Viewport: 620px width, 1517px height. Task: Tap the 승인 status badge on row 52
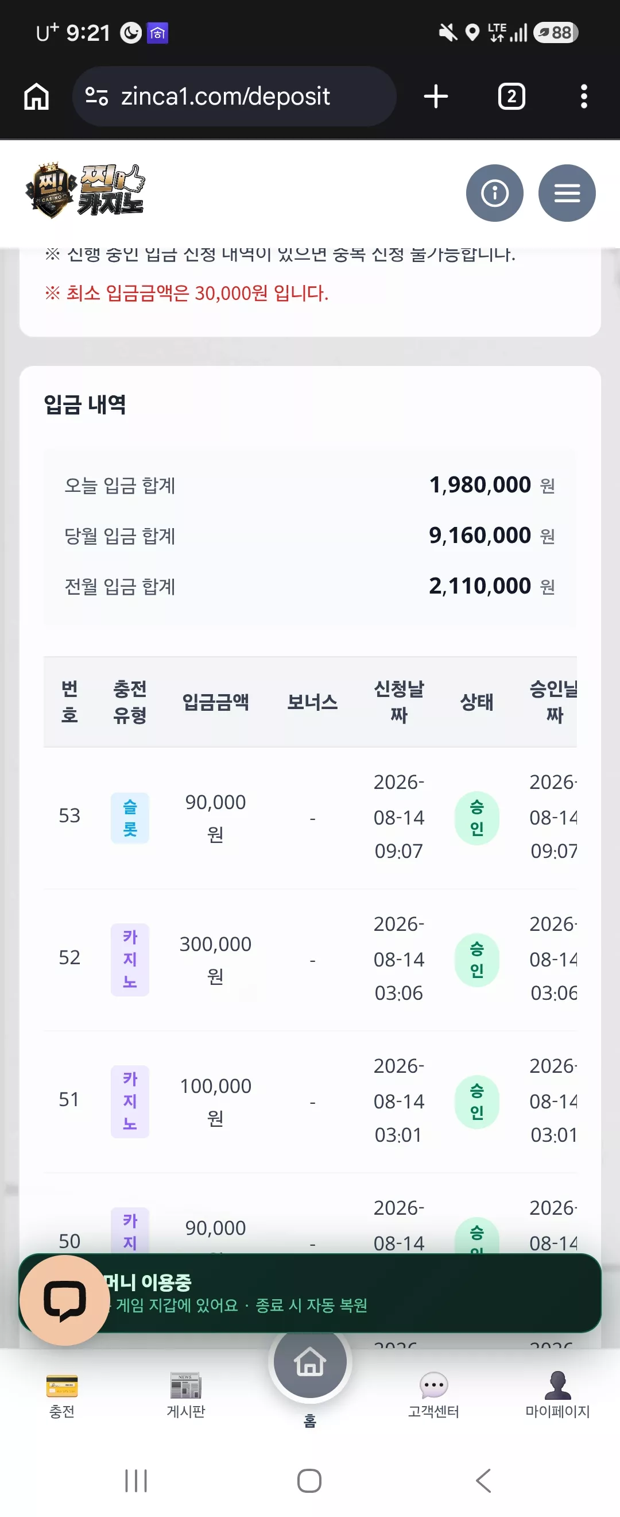point(477,960)
